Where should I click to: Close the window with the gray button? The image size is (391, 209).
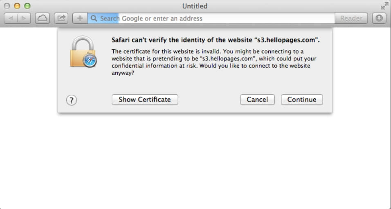7,6
